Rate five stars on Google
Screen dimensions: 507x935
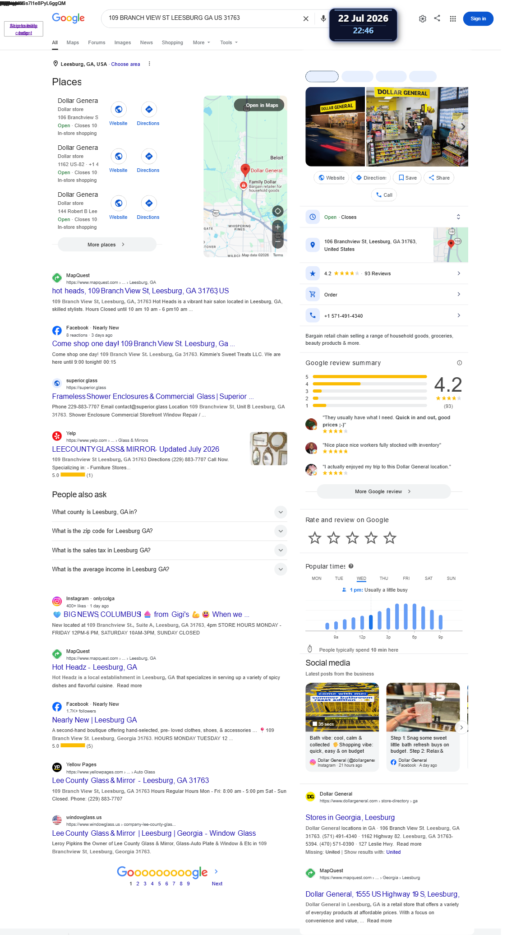(390, 538)
